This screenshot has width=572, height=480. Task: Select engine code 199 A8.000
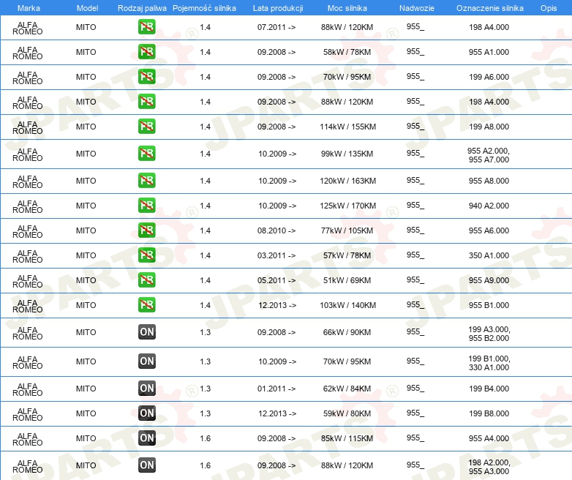(x=489, y=127)
